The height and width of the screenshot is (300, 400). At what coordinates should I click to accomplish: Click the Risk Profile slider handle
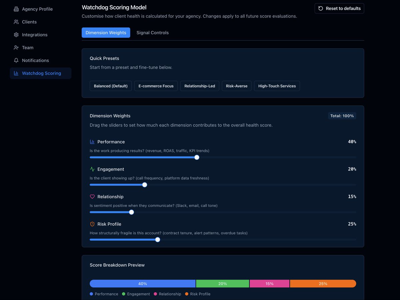pyautogui.click(x=158, y=239)
